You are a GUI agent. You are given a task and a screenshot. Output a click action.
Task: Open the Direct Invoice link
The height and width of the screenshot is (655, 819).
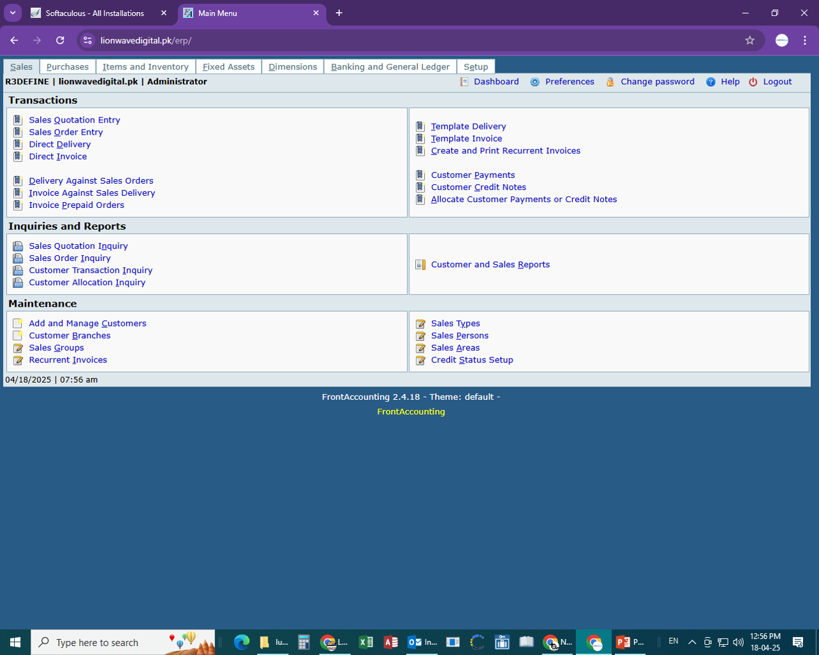57,156
